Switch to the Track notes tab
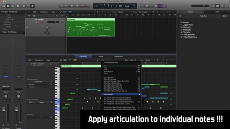Image resolution: width=230 pixels, height=129 pixels. point(217,12)
